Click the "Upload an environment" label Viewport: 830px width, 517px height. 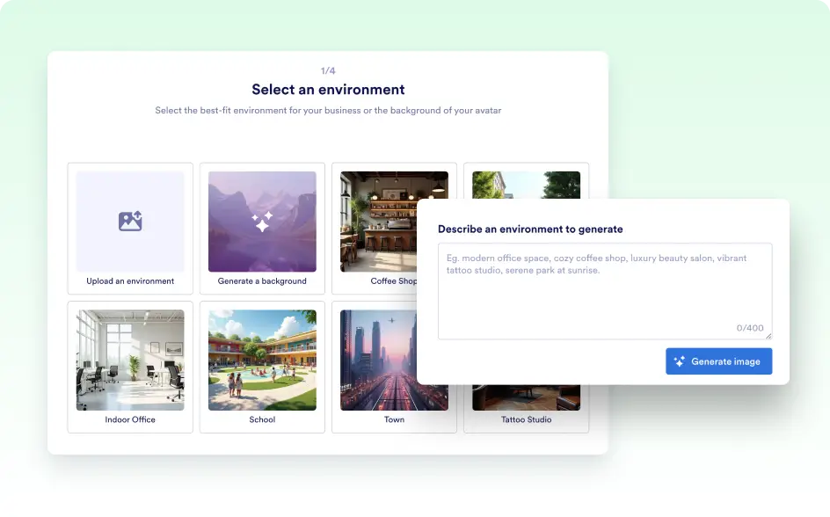tap(130, 281)
